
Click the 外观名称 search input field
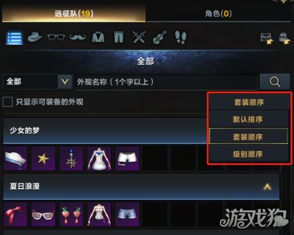pos(166,82)
